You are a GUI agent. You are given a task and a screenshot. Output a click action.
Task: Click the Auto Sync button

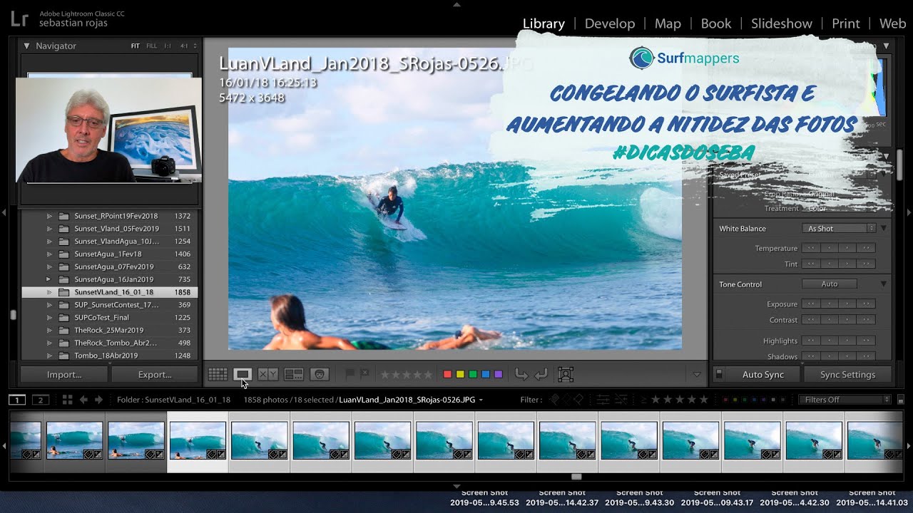click(x=762, y=374)
